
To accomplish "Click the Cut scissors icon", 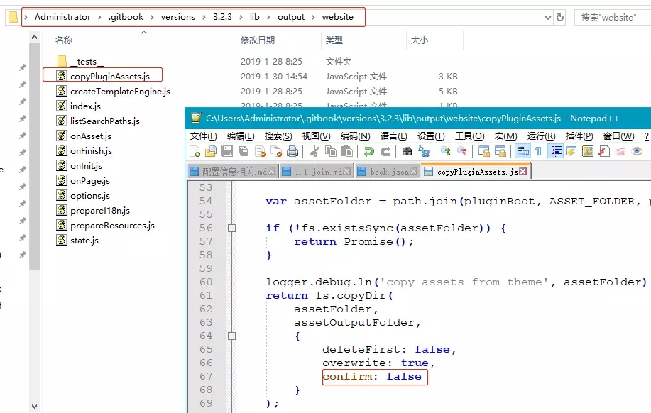I will (x=314, y=151).
